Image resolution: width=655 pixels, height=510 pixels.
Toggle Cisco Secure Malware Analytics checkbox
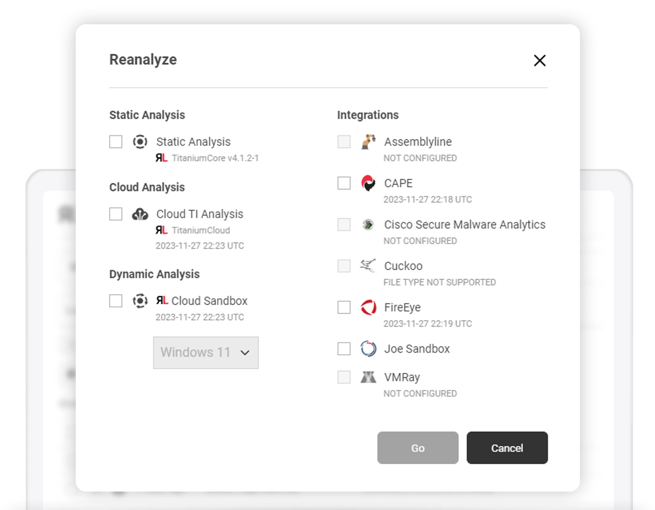point(344,224)
